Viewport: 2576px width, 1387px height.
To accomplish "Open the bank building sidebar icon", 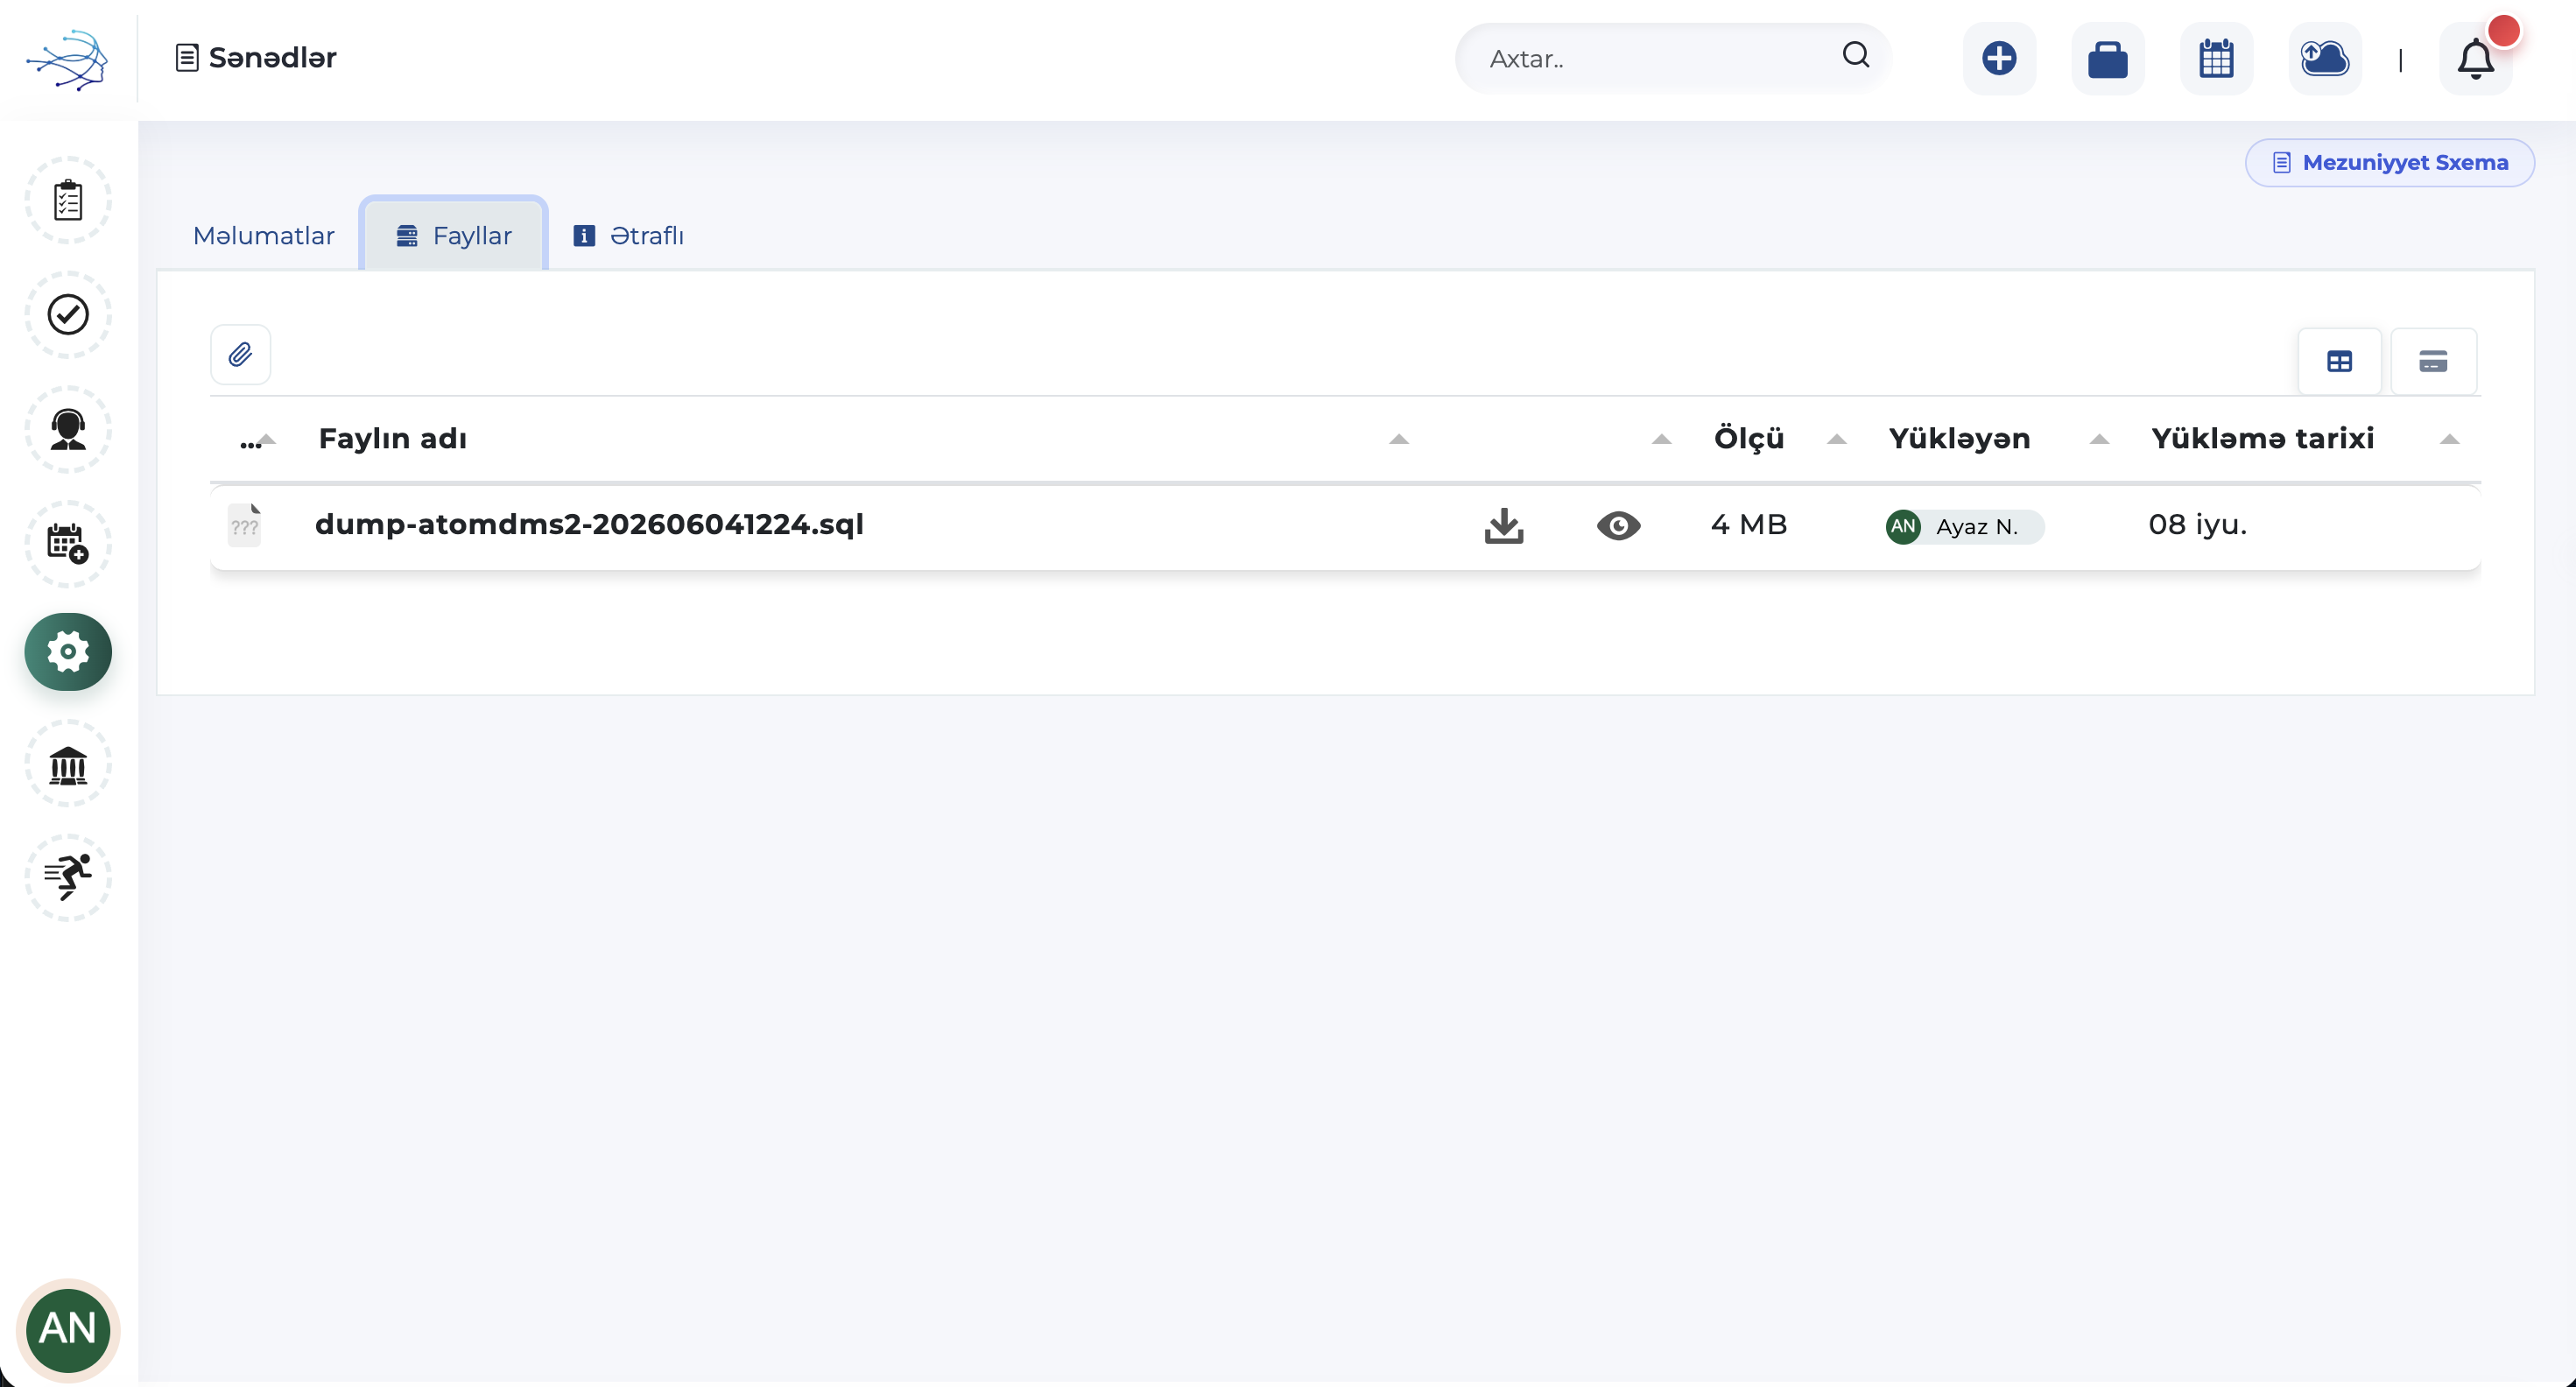I will coord(68,764).
